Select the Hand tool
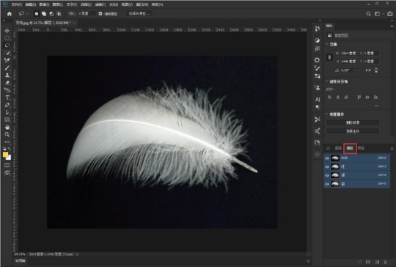Viewport: 396px width, 267px height. tap(7, 127)
